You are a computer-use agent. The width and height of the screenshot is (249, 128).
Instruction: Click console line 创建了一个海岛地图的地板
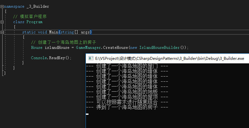point(127,92)
